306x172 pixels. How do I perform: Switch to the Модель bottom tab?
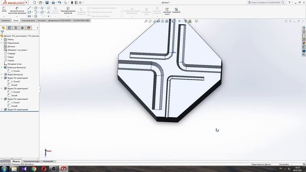(x=16, y=161)
